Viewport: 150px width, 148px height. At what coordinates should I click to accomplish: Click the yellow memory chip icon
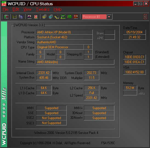point(57,17)
